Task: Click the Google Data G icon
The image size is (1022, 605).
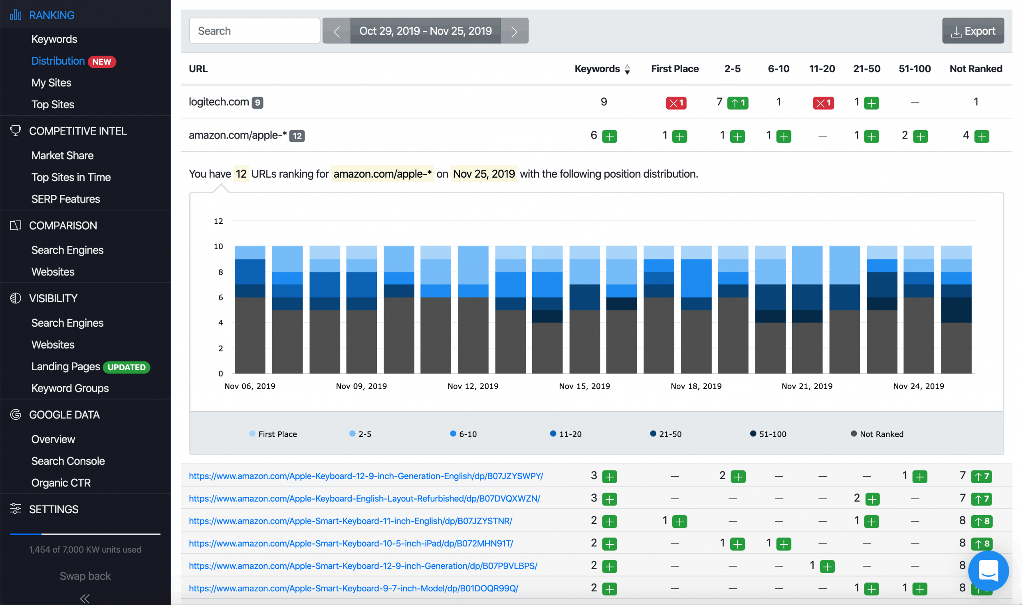Action: tap(16, 415)
